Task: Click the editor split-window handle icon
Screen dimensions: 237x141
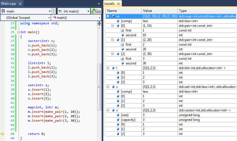Action: [99, 23]
